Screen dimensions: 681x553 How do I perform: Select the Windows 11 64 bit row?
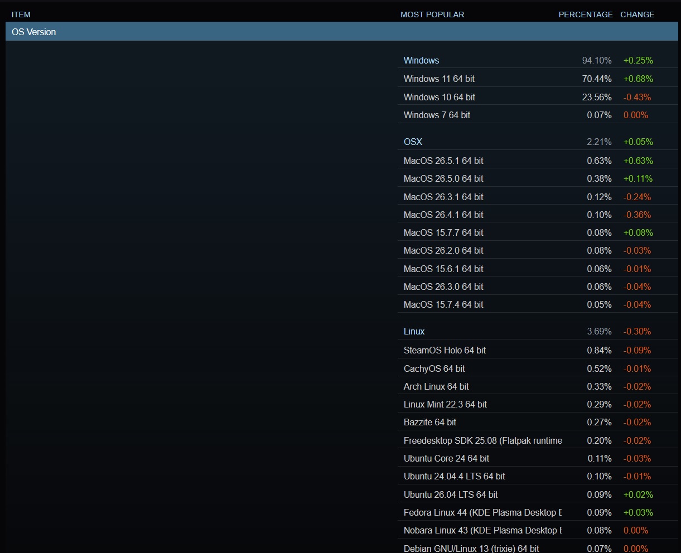[538, 79]
